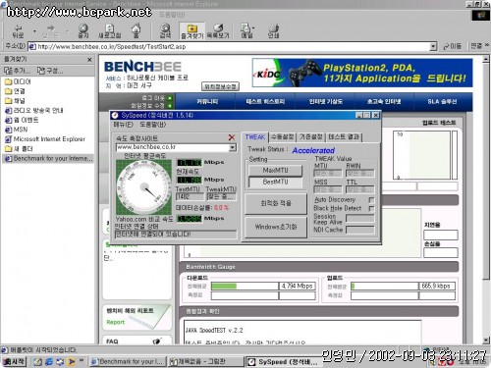The height and width of the screenshot is (368, 491).
Task: Switch to SySpeed taskbar button
Action: coord(284,361)
